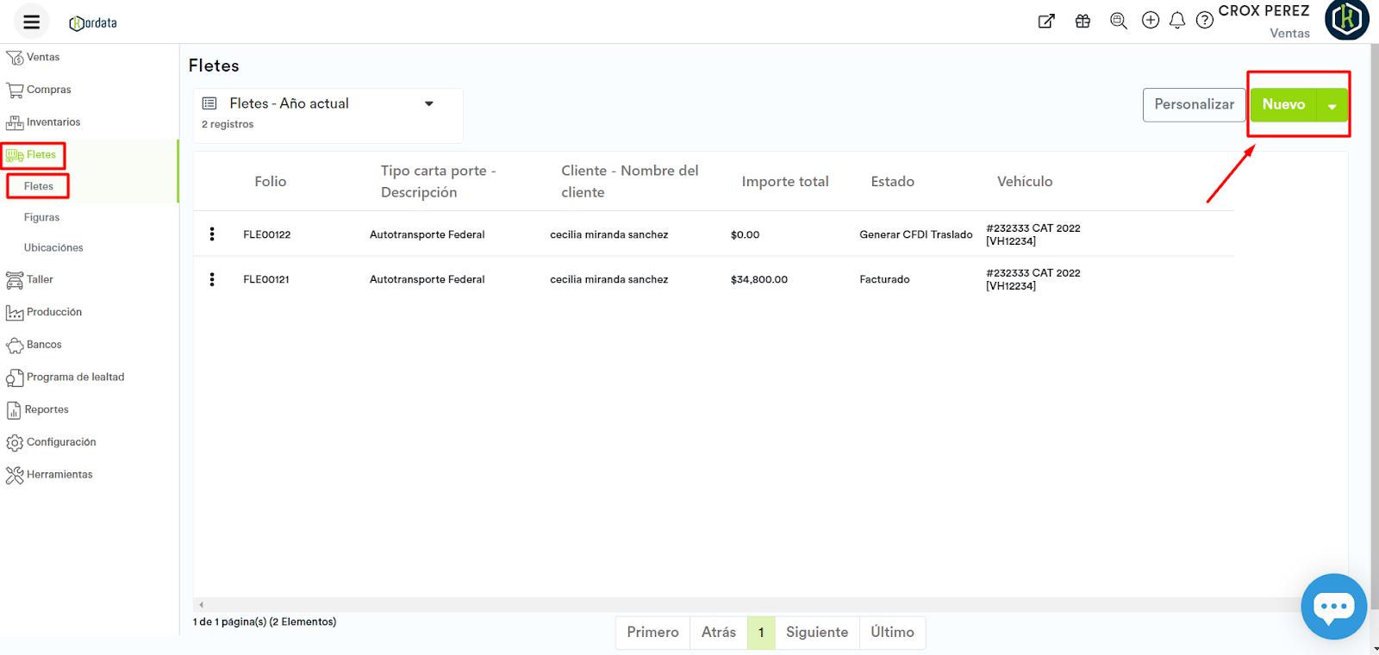
Task: Click the Personalizar button
Action: (1194, 105)
